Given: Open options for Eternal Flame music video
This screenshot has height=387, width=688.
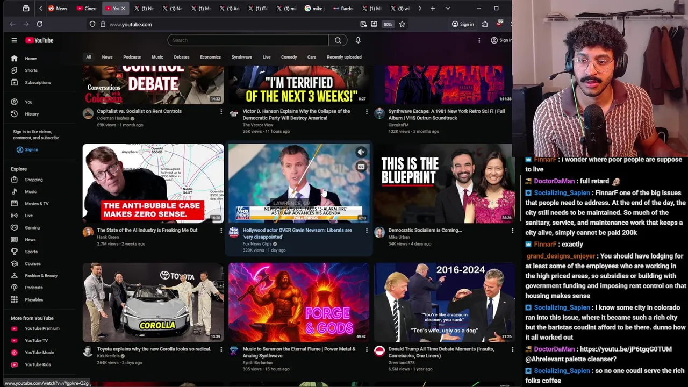Looking at the screenshot, I should tap(367, 349).
